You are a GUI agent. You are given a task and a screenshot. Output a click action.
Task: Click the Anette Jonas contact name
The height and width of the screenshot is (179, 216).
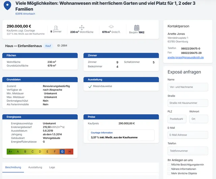[x=176, y=34]
